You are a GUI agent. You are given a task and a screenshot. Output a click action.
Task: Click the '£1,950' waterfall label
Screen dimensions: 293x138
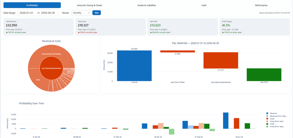point(178,54)
